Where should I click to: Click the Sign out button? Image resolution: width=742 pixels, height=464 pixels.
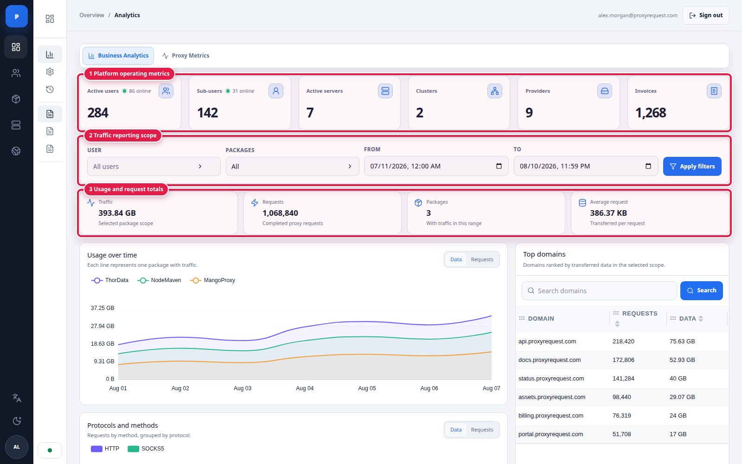point(706,15)
